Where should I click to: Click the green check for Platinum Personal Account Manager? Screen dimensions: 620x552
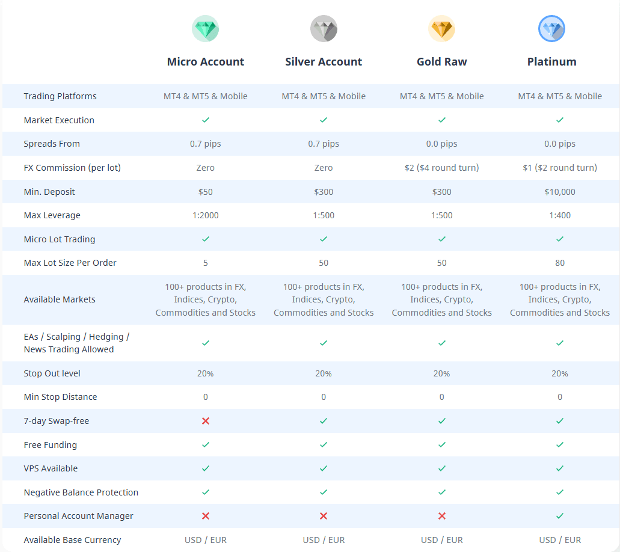point(560,516)
